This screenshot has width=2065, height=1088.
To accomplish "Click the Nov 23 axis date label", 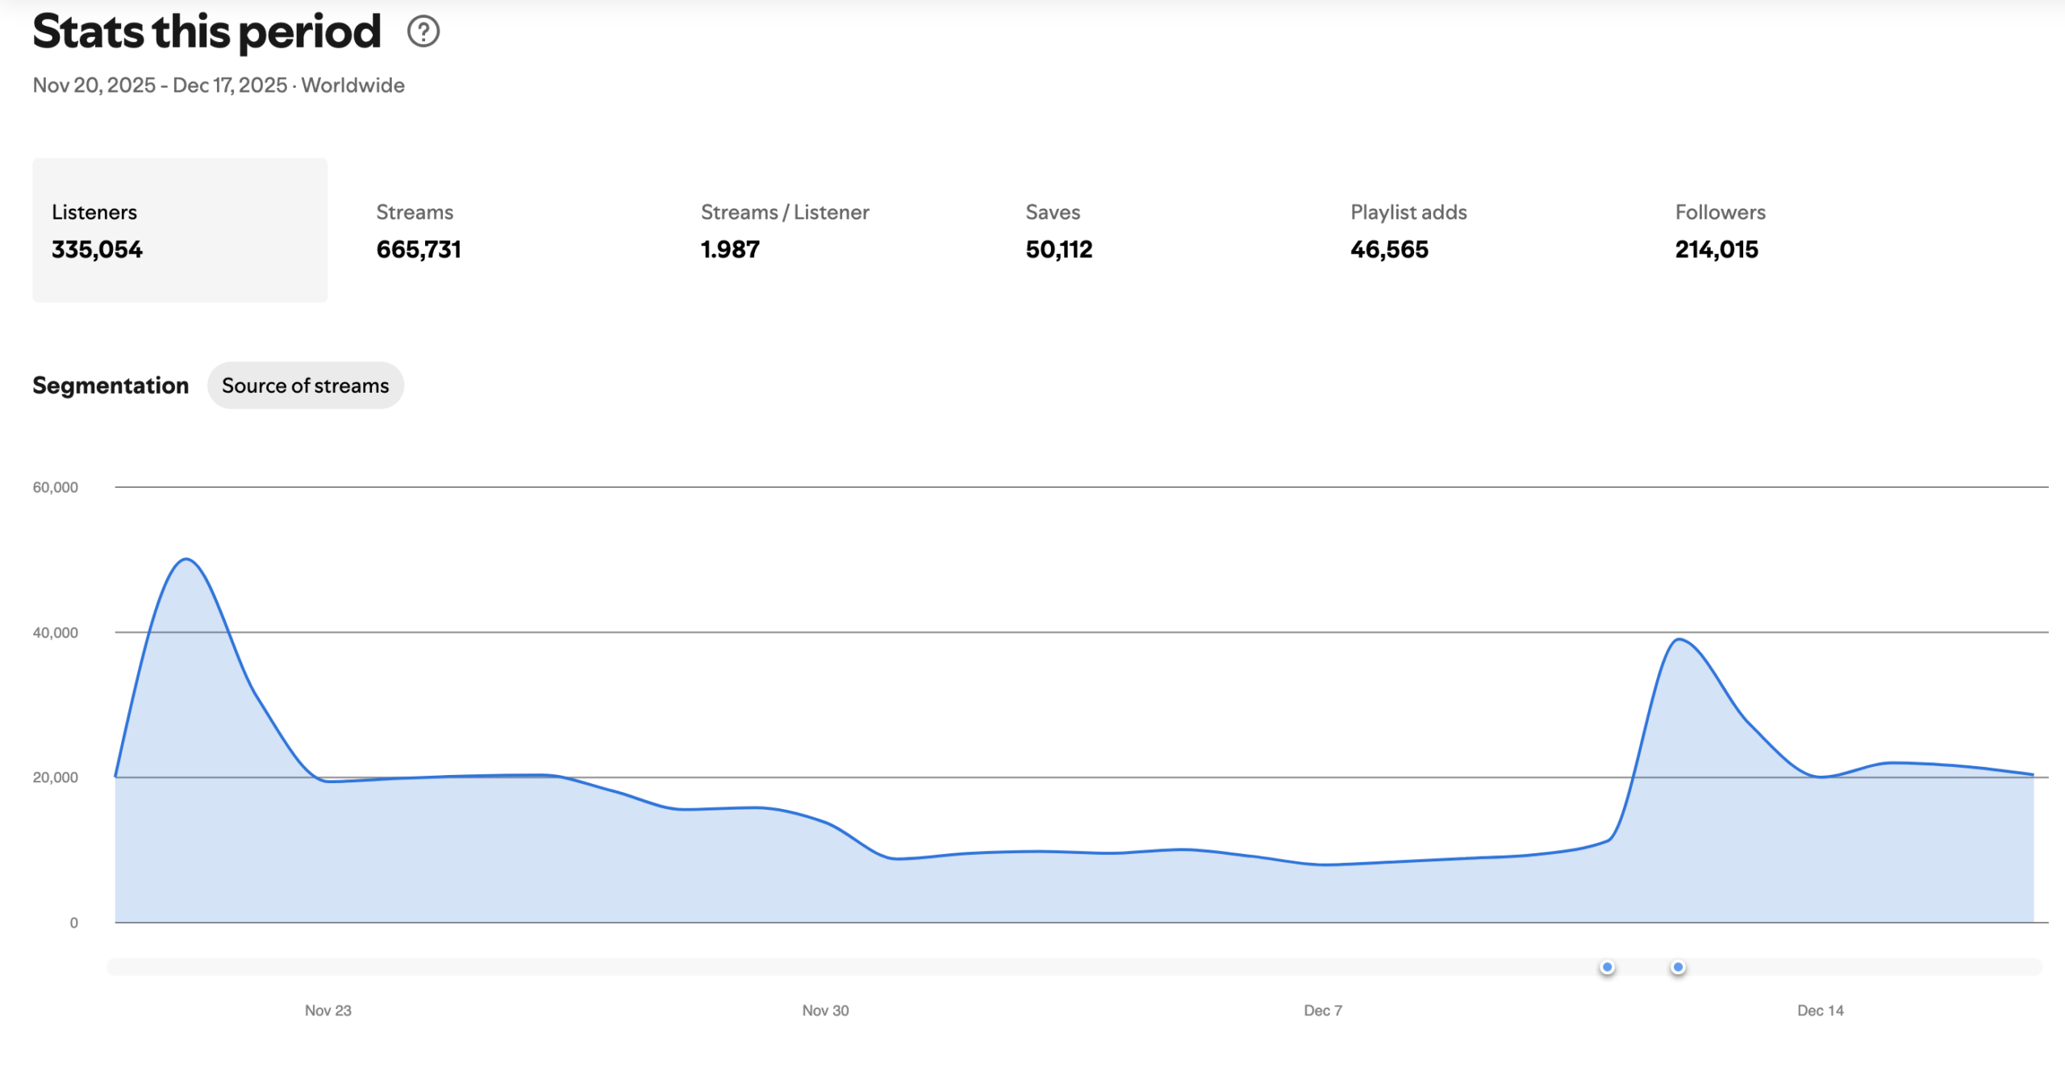I will point(327,1011).
